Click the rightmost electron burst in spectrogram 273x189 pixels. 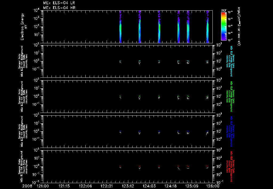[207, 27]
